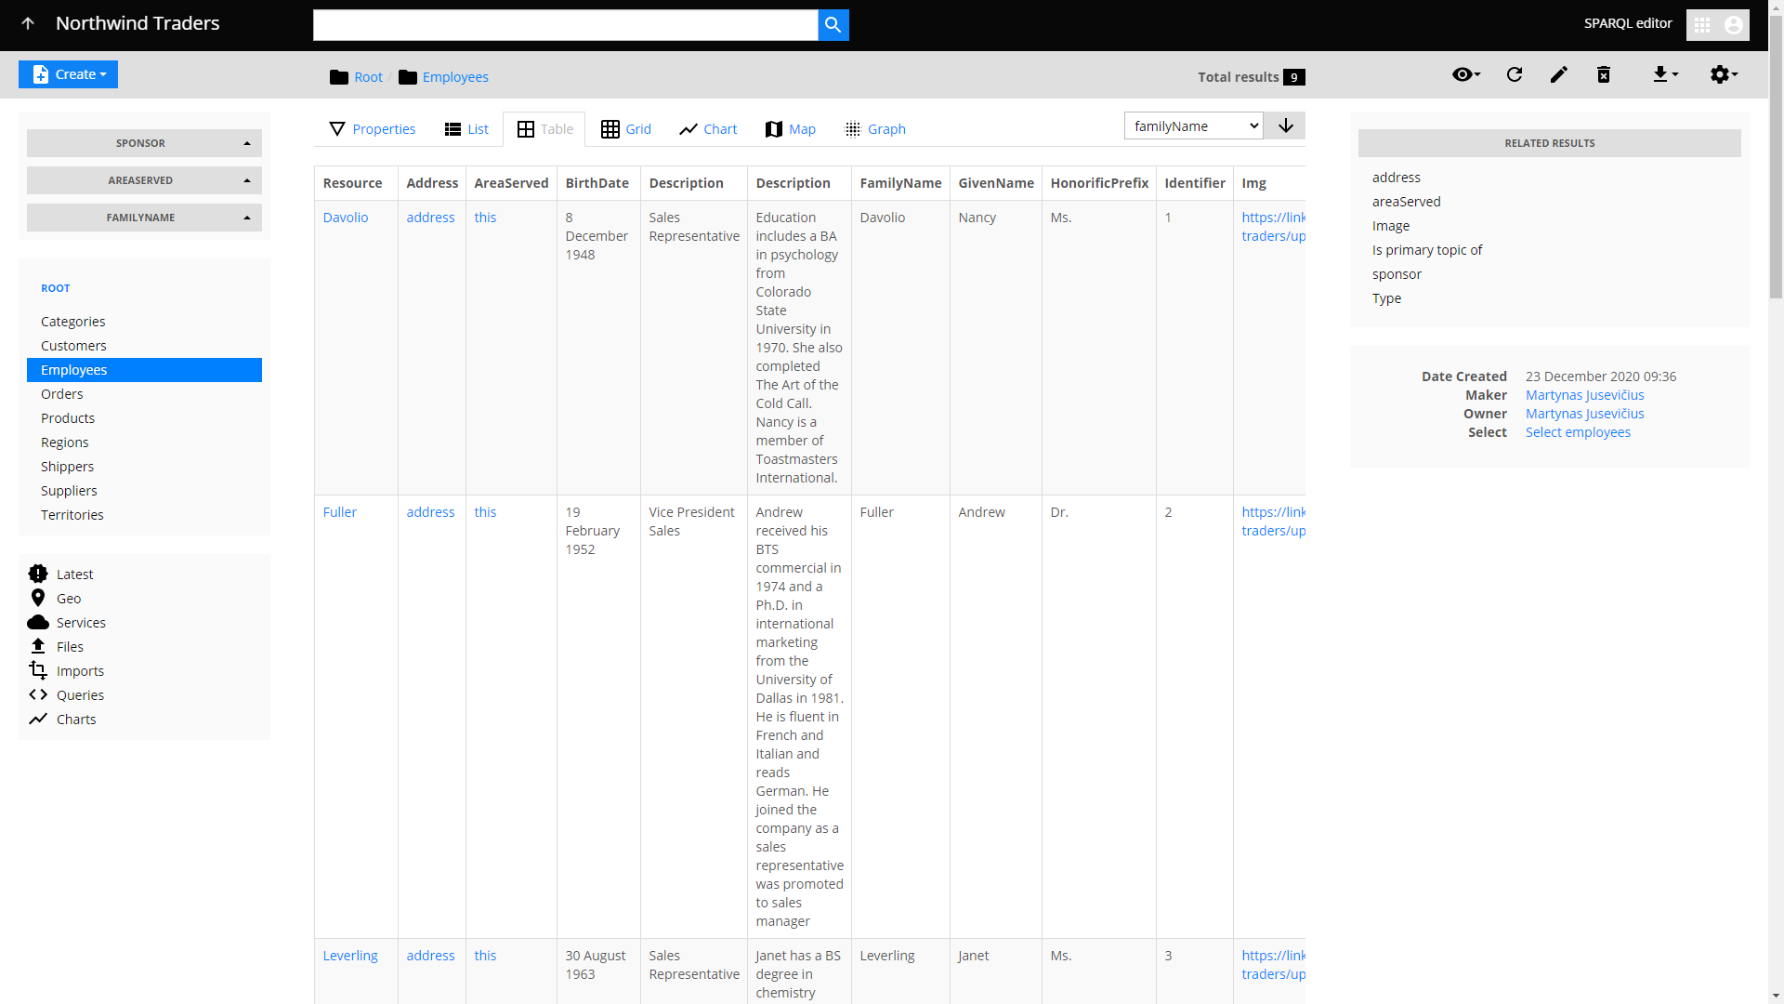
Task: Switch to the Chart view tab
Action: click(x=708, y=129)
